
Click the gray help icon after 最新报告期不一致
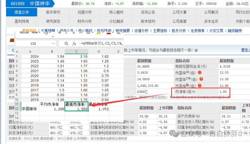[196, 50]
